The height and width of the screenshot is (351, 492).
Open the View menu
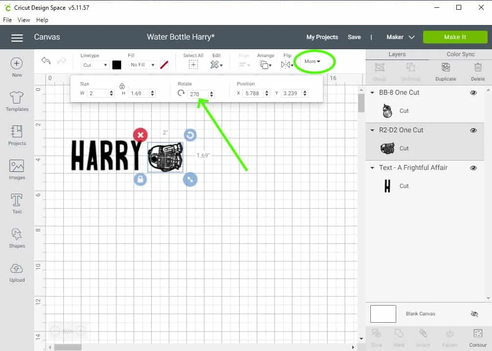[x=24, y=20]
